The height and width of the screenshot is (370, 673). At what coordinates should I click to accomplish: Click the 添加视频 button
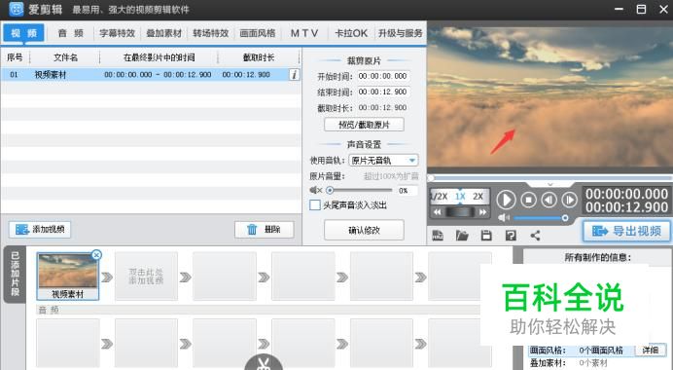(x=40, y=230)
